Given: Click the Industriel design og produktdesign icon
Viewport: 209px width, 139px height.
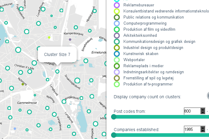Looking at the screenshot, I should tap(117, 48).
